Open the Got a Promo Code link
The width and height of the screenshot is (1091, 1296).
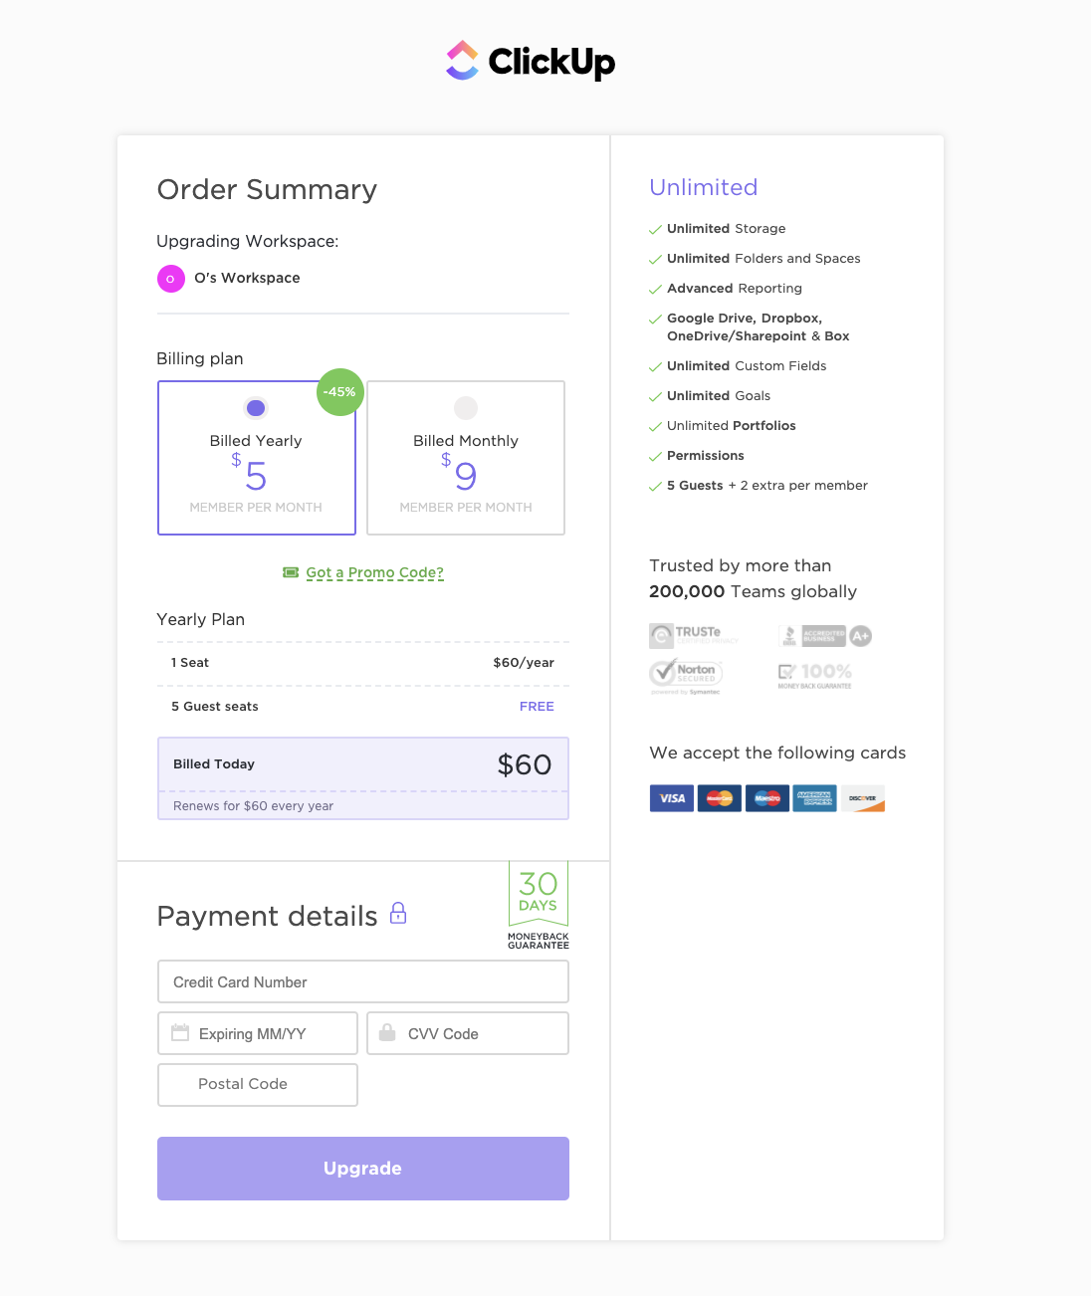pyautogui.click(x=374, y=572)
